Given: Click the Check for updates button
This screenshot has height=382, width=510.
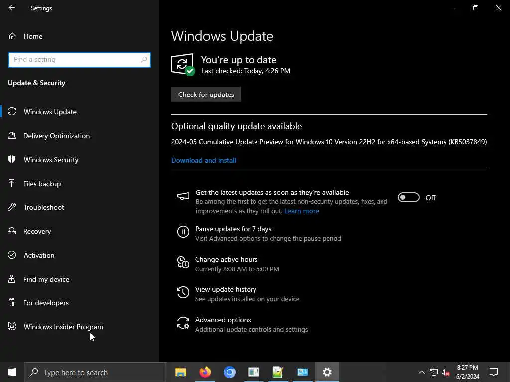Looking at the screenshot, I should click(x=206, y=94).
